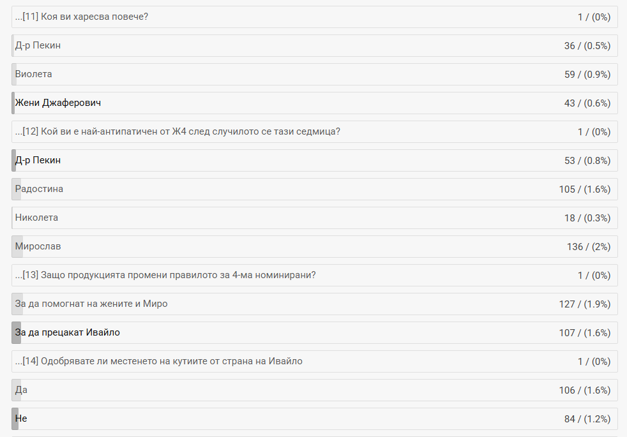
Task: Choose the 'Николета' answer row
Action: pyautogui.click(x=37, y=218)
